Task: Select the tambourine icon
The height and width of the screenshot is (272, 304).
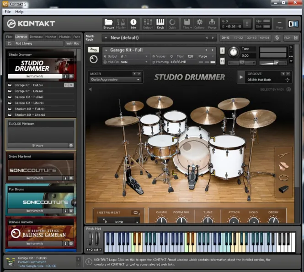Action: pyautogui.click(x=283, y=178)
